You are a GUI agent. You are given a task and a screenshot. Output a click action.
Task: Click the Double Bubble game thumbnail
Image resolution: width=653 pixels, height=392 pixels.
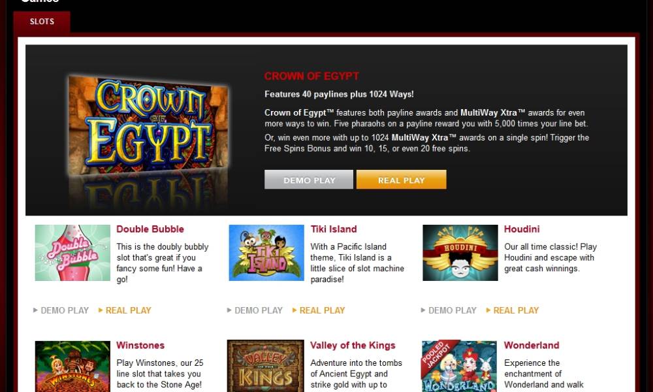(x=72, y=253)
